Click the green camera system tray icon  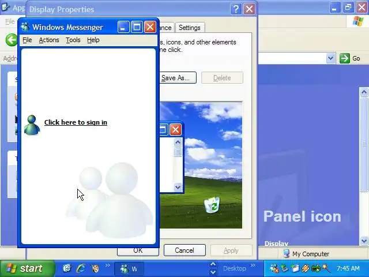coord(316,268)
